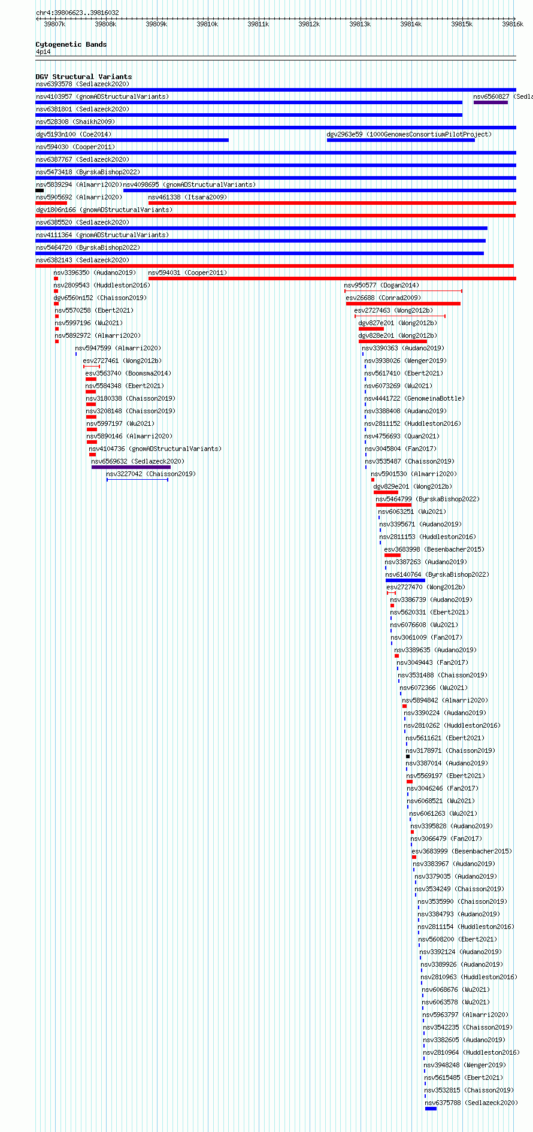This screenshot has height=1132, width=533.
Task: Click nsv4441722 (GenomeinaBottle) label
Action: (414, 399)
